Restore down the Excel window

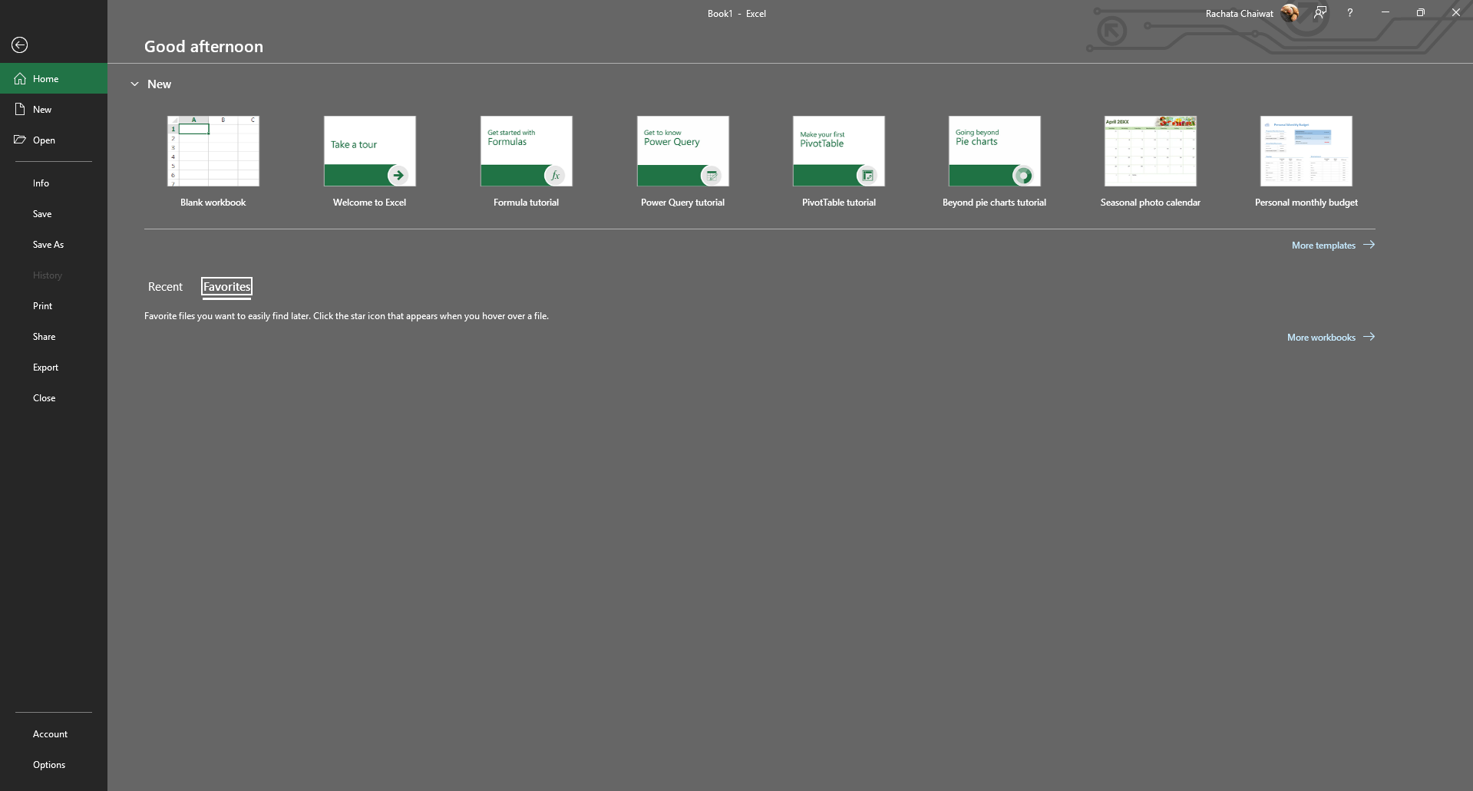1421,13
